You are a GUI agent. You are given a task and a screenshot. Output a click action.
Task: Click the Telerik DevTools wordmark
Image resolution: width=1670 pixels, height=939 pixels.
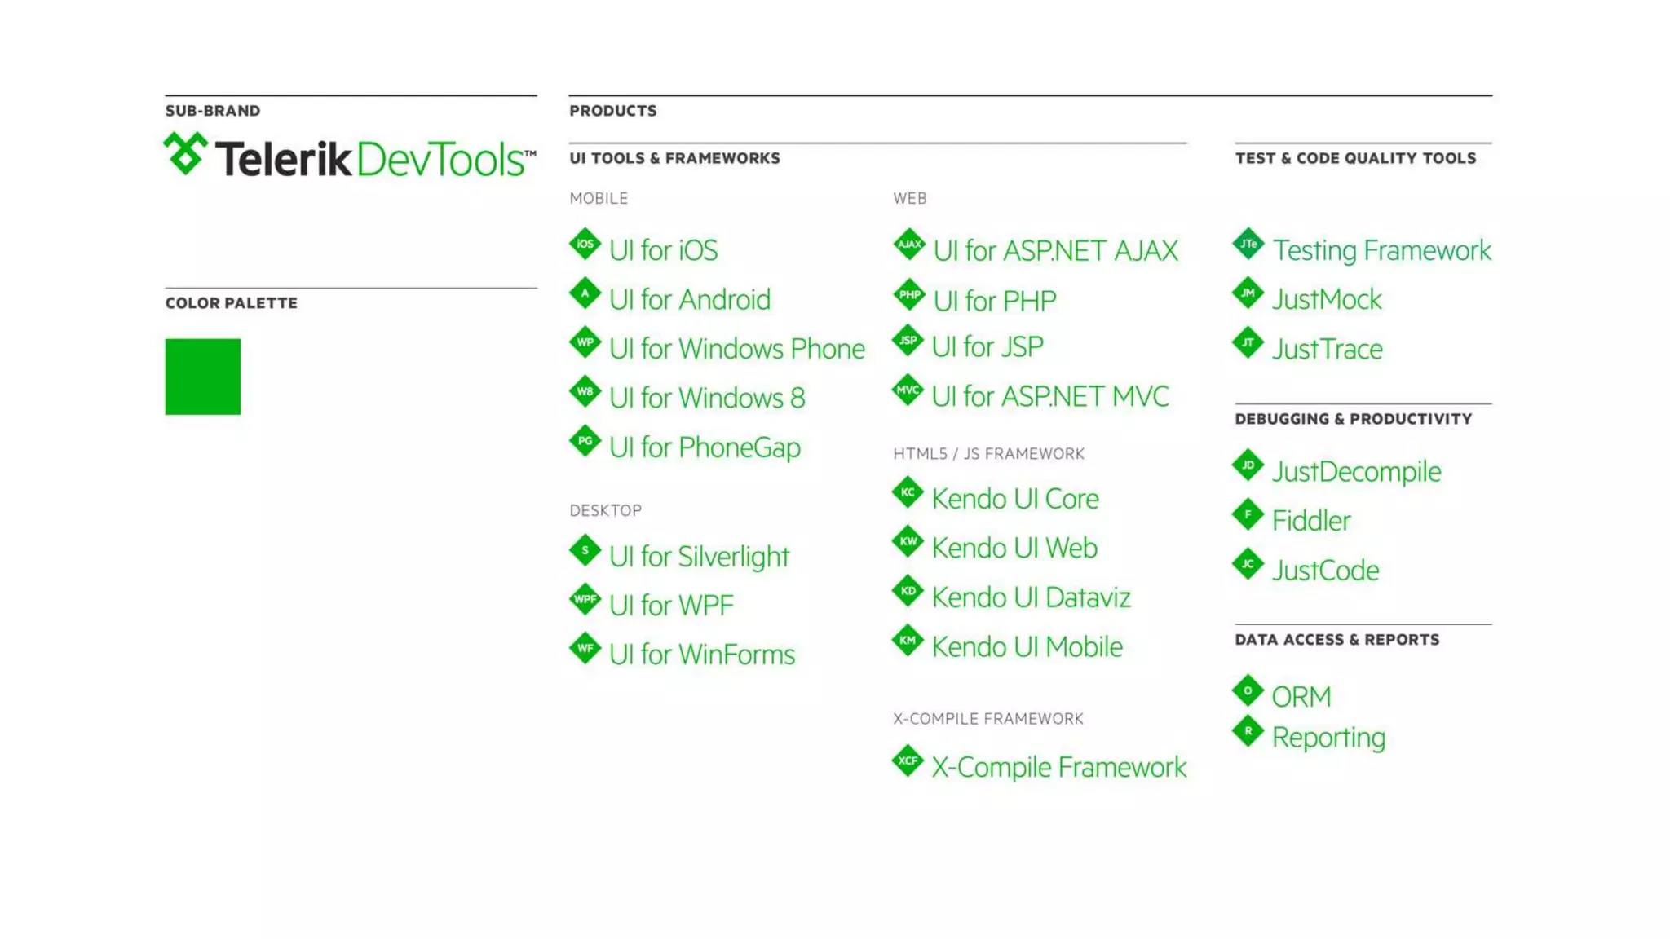coord(375,159)
